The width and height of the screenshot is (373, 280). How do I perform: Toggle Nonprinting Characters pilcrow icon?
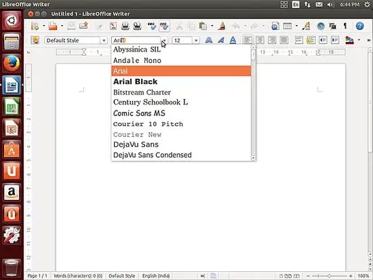(345, 26)
